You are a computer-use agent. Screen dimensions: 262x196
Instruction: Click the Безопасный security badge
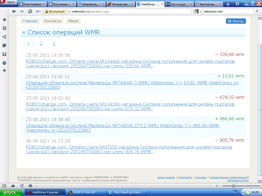pos(54,11)
